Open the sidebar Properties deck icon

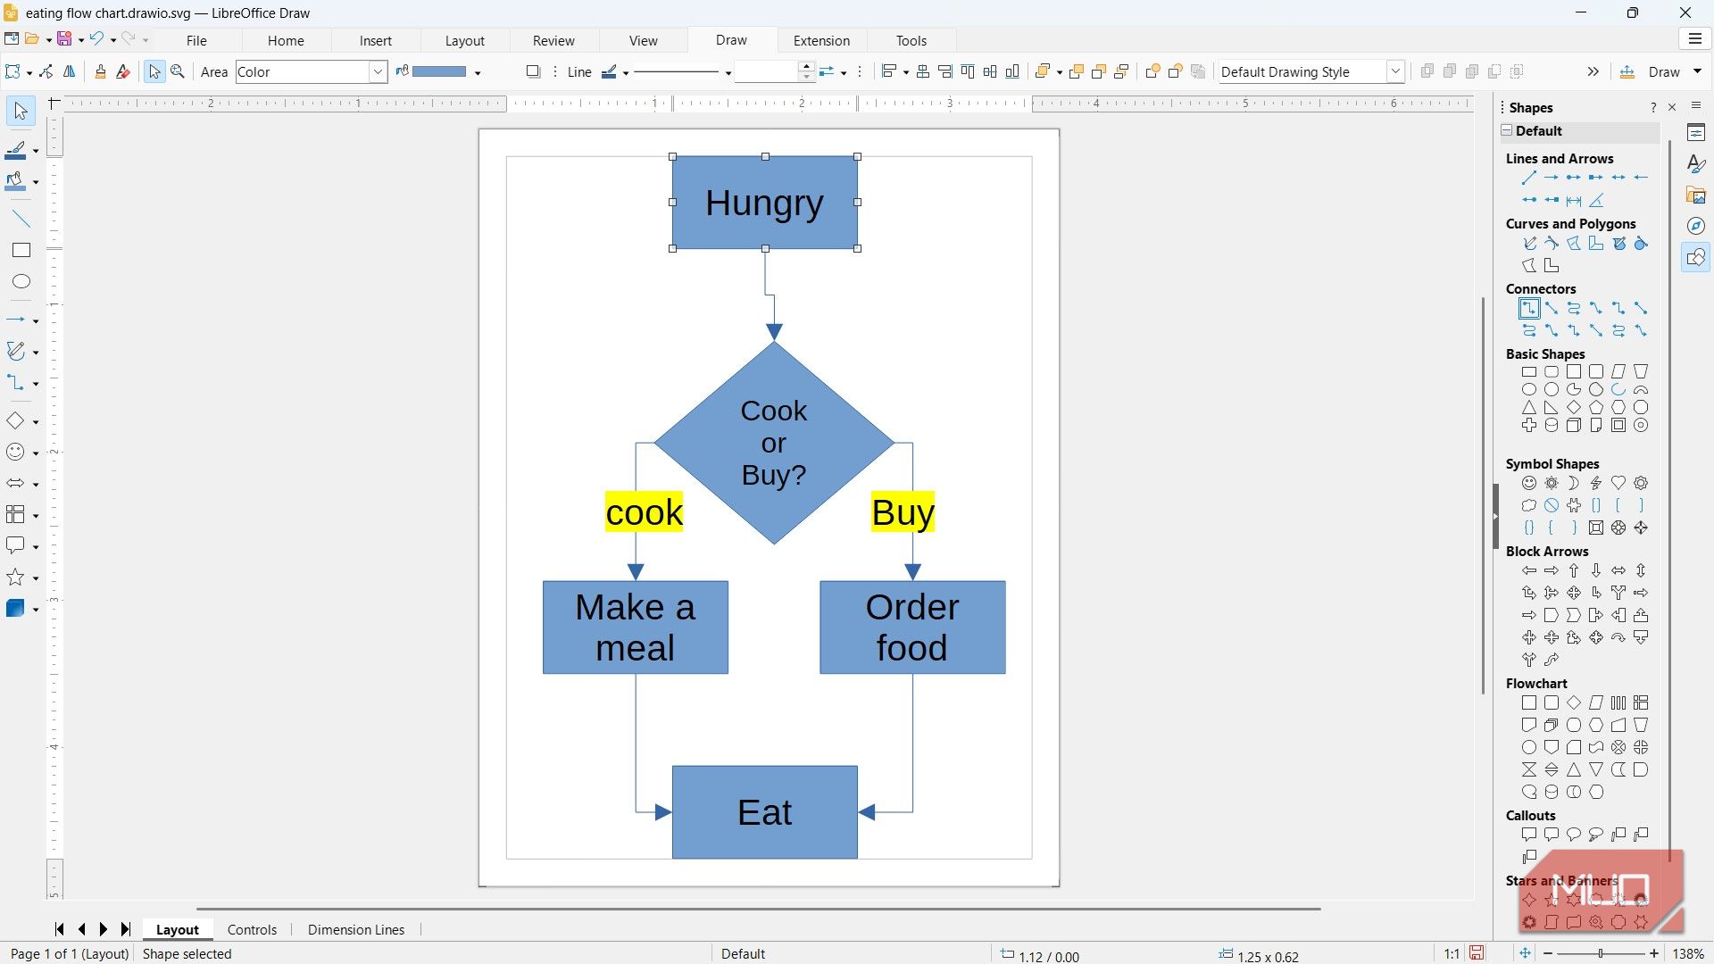tap(1696, 133)
